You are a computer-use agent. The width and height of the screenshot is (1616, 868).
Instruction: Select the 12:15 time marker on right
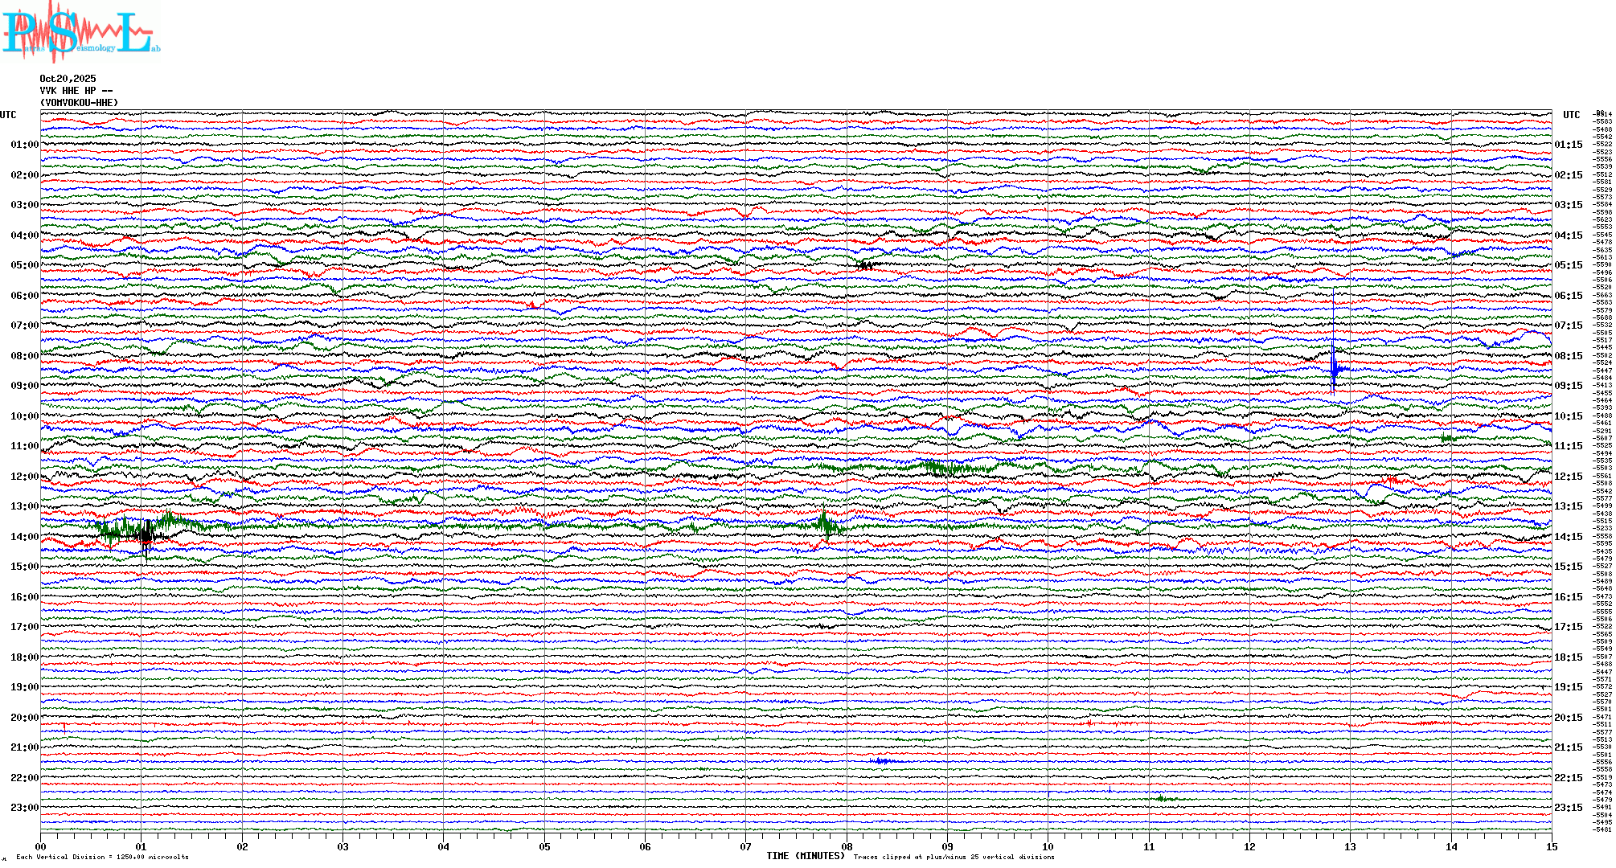click(1568, 477)
